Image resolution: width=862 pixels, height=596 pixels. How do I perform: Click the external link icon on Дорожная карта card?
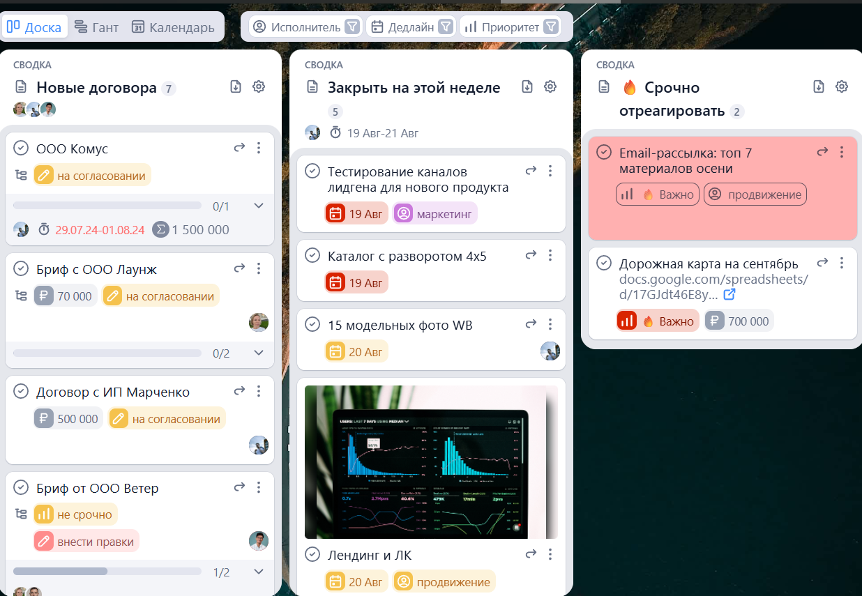729,295
